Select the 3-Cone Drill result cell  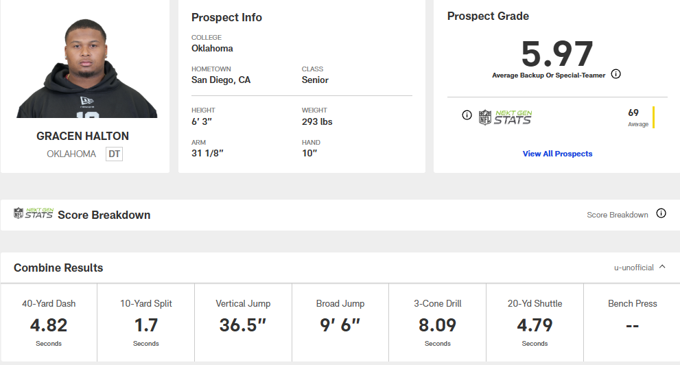pos(438,322)
